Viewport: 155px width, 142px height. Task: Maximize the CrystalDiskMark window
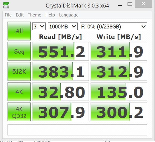point(130,4)
